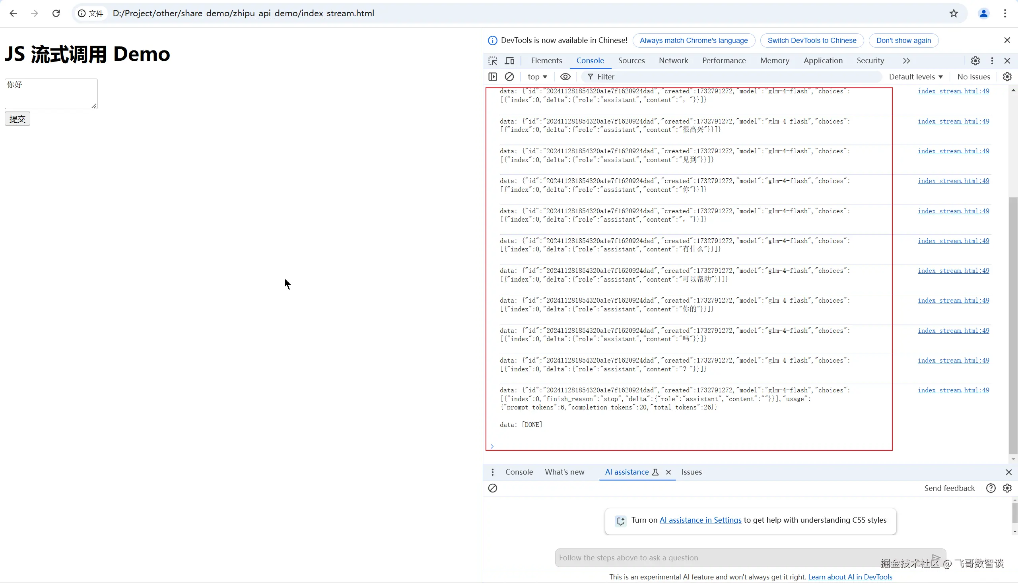This screenshot has height=583, width=1018.
Task: Click help icon in AI assistance panel
Action: (990, 488)
